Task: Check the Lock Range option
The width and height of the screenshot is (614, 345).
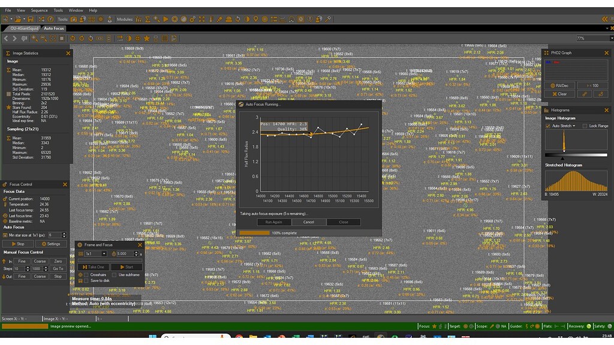Action: point(583,126)
